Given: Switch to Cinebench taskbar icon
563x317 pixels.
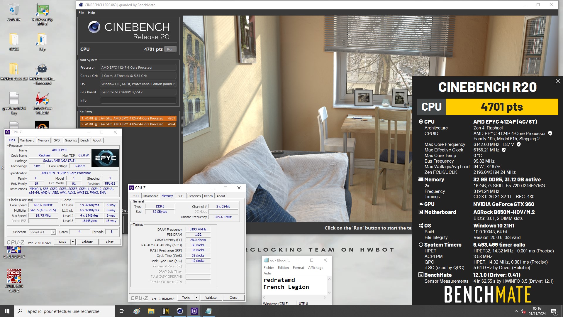Looking at the screenshot, I should 180,311.
